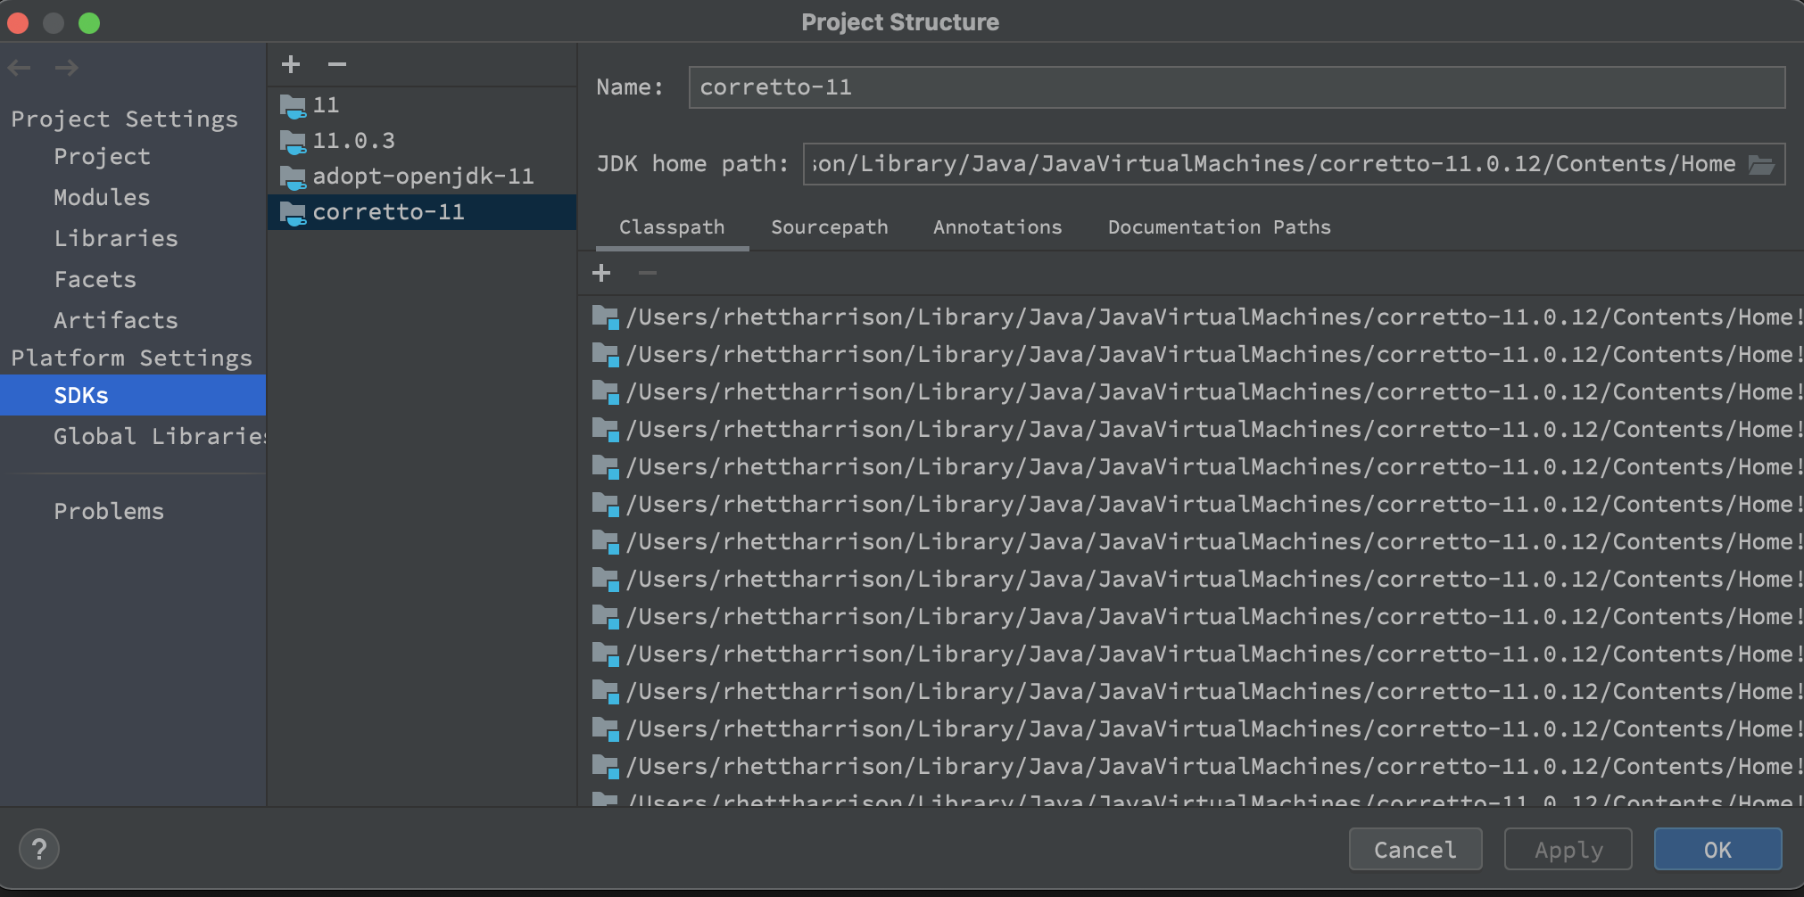This screenshot has width=1804, height=897.
Task: Switch to the Sourcepath tab
Action: click(x=830, y=227)
